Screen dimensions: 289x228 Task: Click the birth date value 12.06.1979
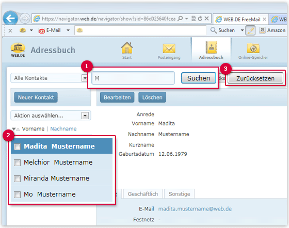point(173,154)
